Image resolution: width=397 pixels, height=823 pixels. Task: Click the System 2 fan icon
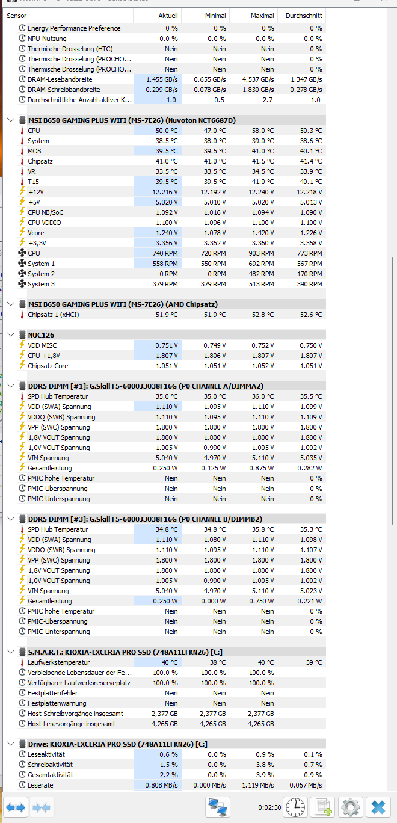(23, 274)
